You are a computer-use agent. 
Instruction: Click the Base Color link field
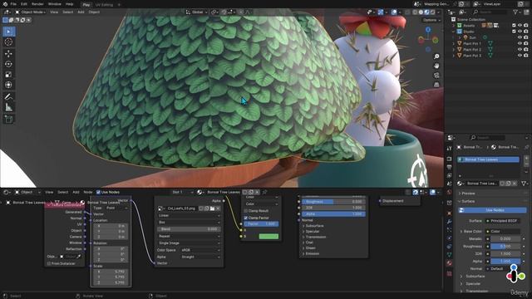[x=503, y=232]
